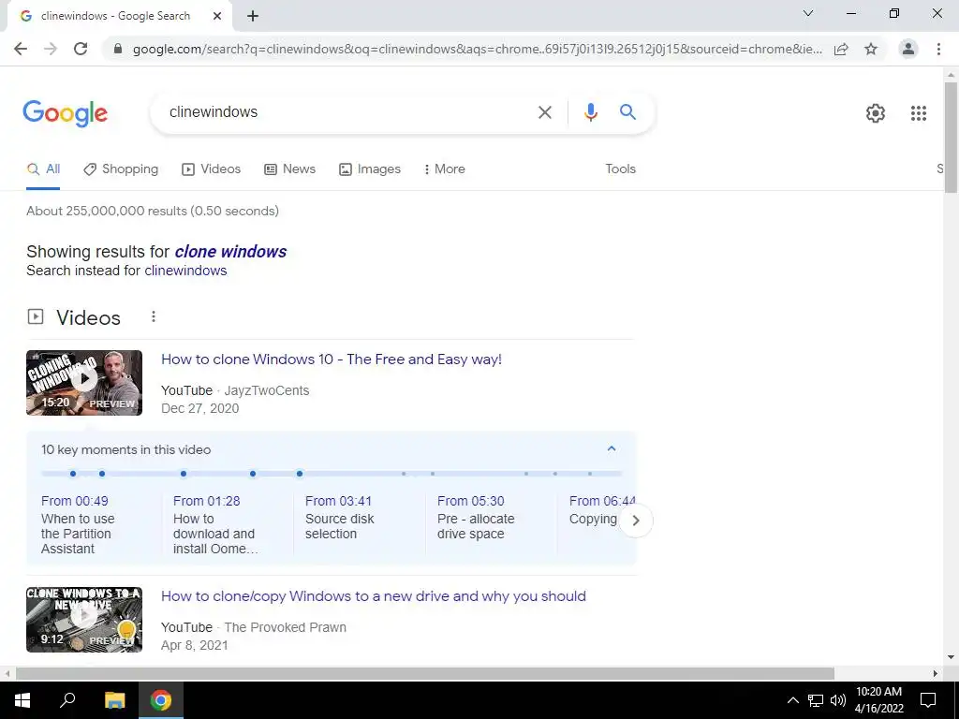
Task: Jump to 06:44 Copying moment
Action: [x=595, y=510]
